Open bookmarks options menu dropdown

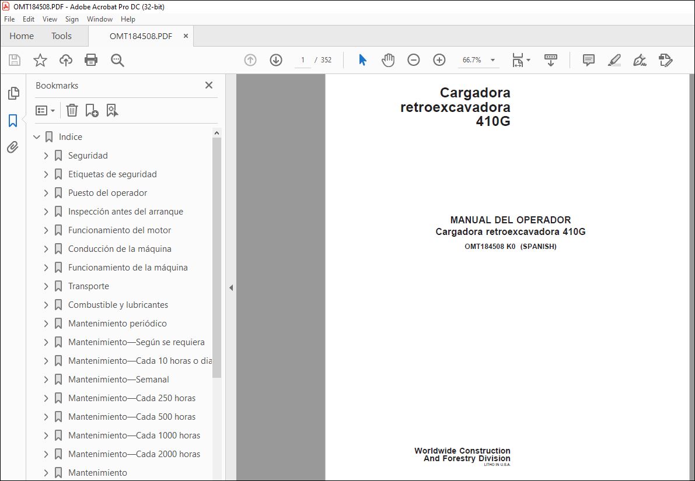(45, 110)
